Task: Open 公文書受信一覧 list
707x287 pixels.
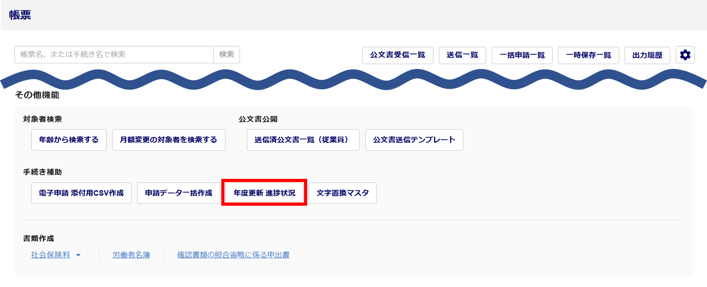Action: (397, 55)
